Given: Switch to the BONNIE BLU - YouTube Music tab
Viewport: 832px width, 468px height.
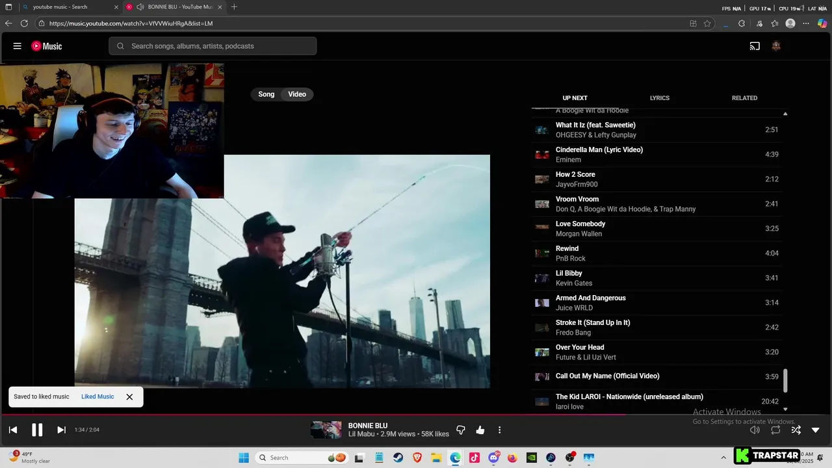Looking at the screenshot, I should (x=175, y=7).
